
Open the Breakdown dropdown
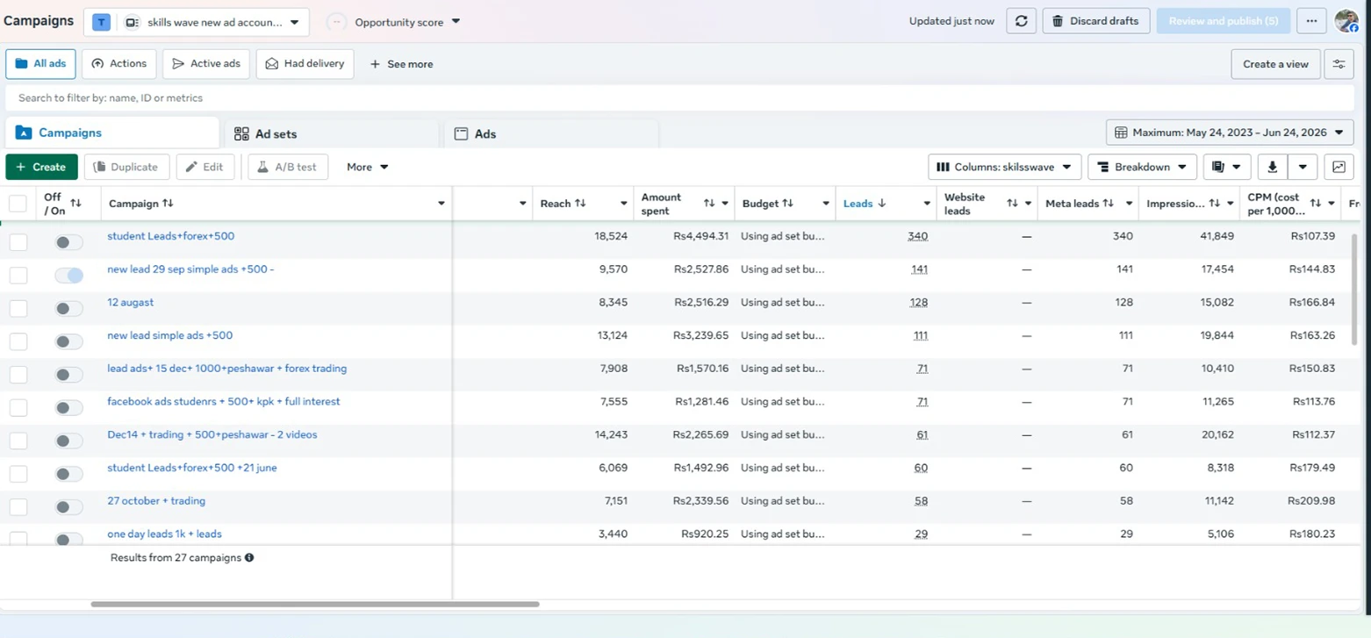tap(1142, 167)
